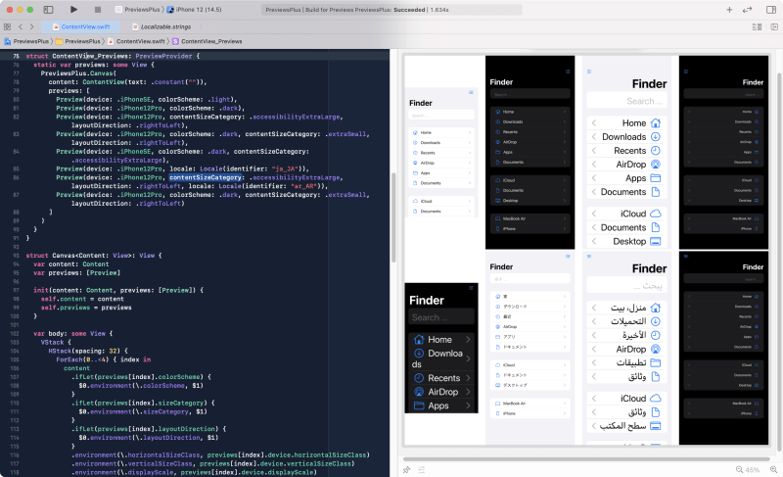Click PreviewsPlus.Canvas( on line 77
Image resolution: width=783 pixels, height=477 pixels.
(78, 73)
